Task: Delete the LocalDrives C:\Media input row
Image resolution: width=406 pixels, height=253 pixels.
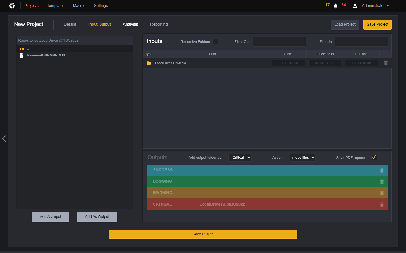Action: coord(386,63)
